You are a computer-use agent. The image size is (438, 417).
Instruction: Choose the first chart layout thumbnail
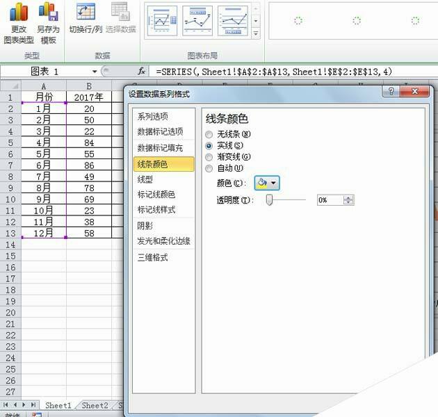[x=162, y=21]
